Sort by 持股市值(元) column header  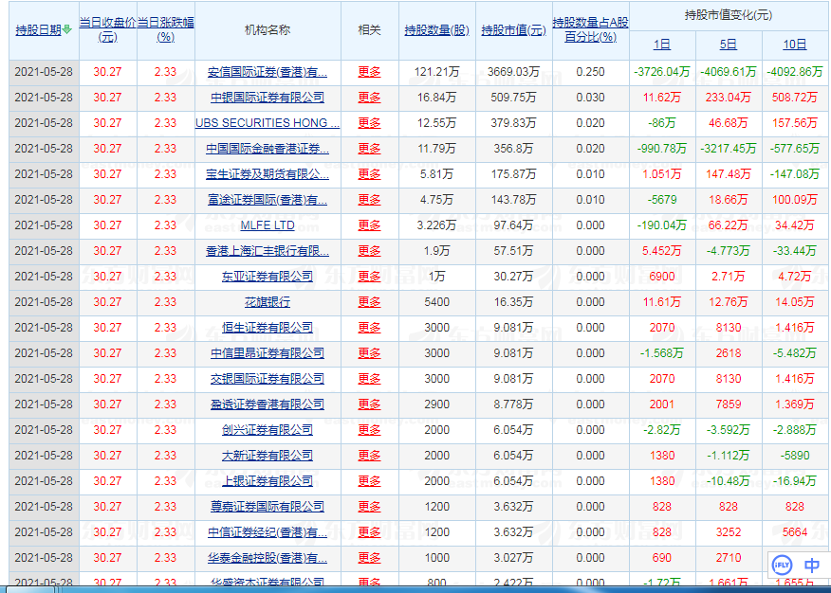[x=513, y=30]
